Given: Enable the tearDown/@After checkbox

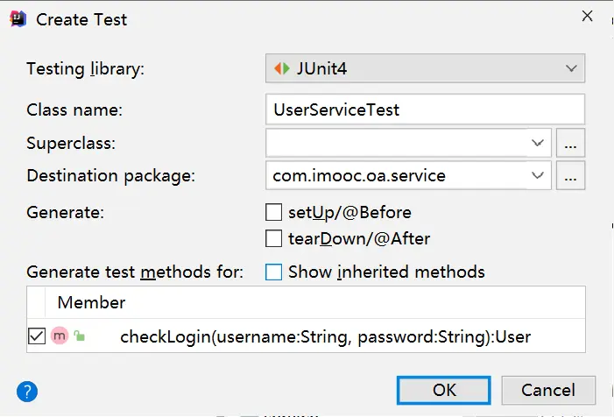Looking at the screenshot, I should [273, 238].
